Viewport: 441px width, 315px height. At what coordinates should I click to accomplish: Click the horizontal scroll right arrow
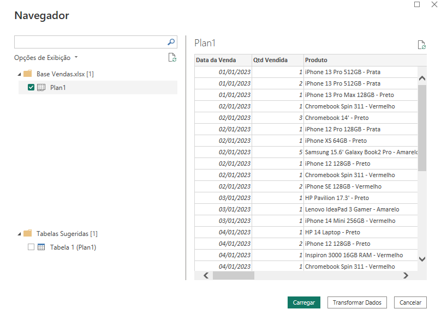tap(406, 275)
